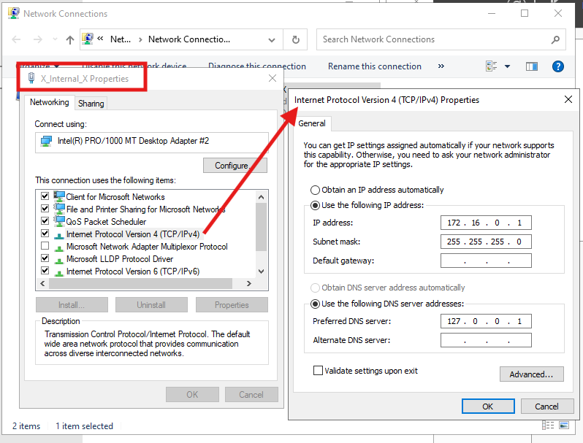Open the view options dropdown arrow
The height and width of the screenshot is (443, 583).
click(507, 66)
